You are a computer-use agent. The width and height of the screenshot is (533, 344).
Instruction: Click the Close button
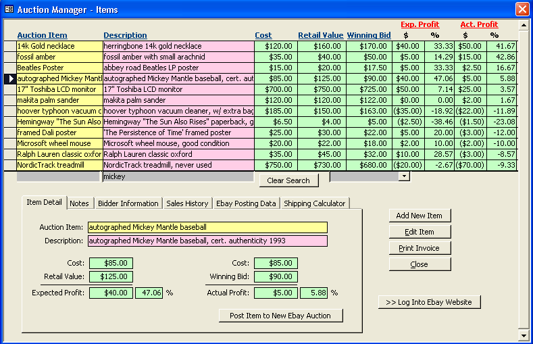tap(420, 264)
